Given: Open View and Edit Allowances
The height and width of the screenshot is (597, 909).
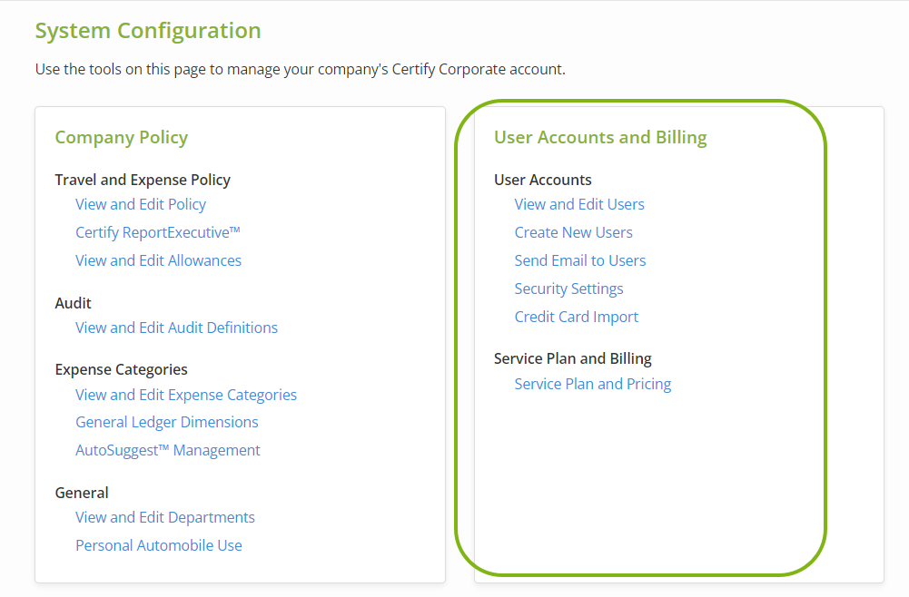Looking at the screenshot, I should (x=158, y=260).
